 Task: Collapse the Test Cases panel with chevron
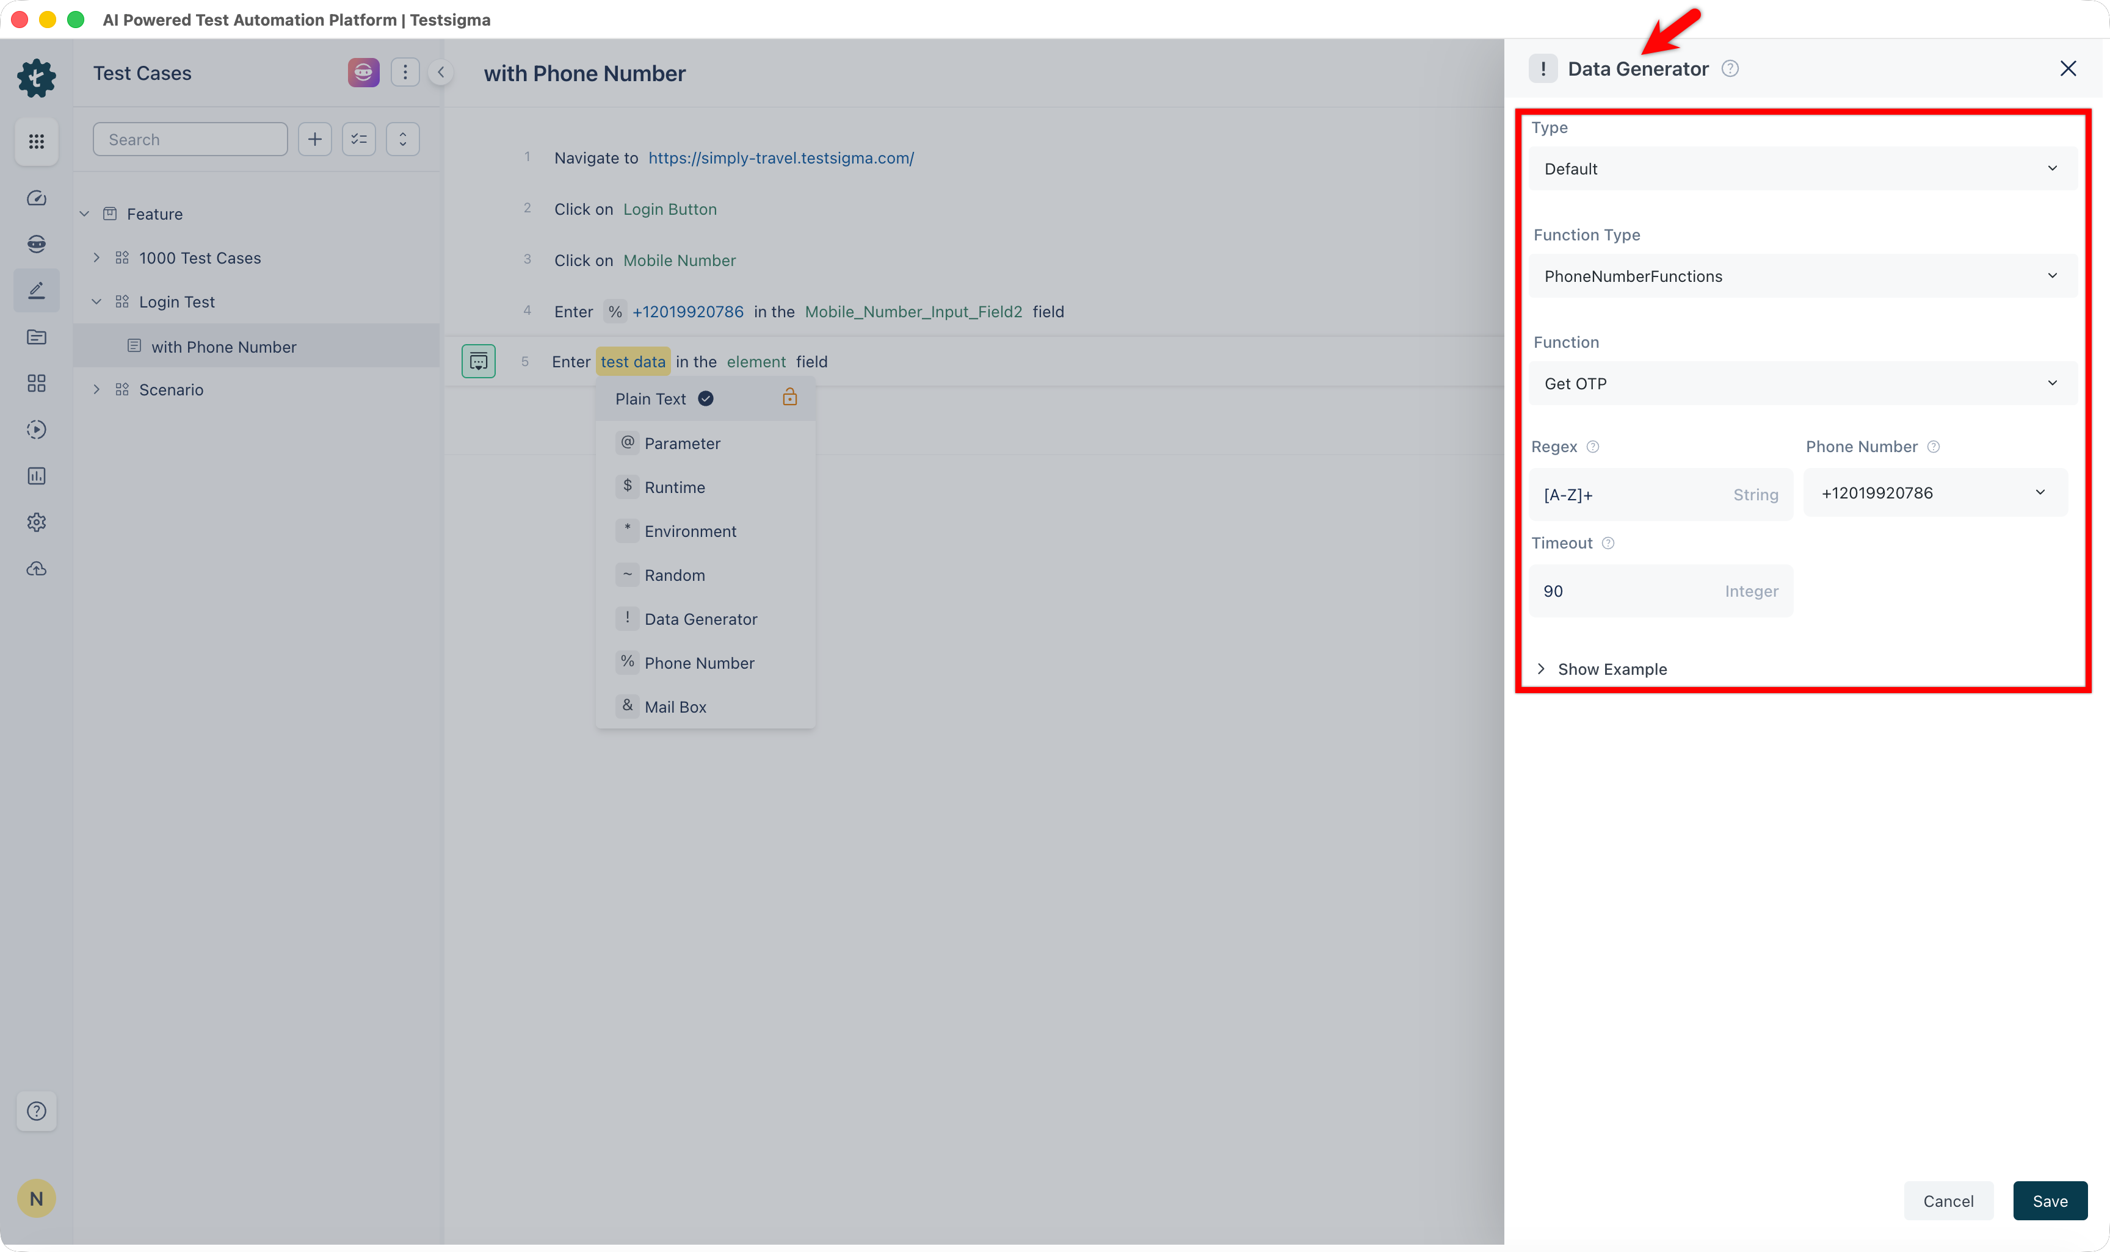441,73
